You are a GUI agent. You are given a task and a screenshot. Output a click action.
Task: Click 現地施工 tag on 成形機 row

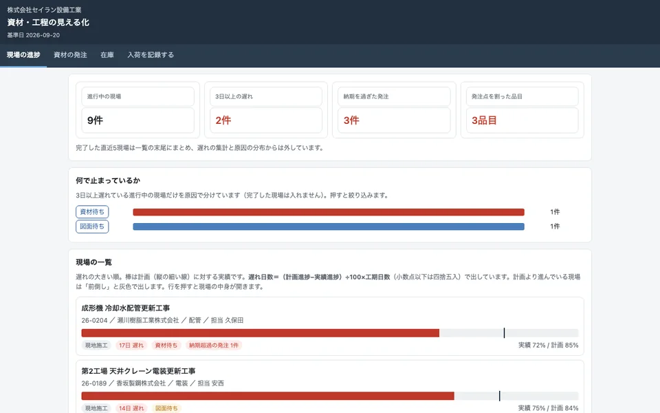click(96, 345)
